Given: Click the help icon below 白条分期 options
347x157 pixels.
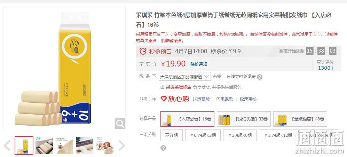Looking at the screenshot, I should point(163,148).
